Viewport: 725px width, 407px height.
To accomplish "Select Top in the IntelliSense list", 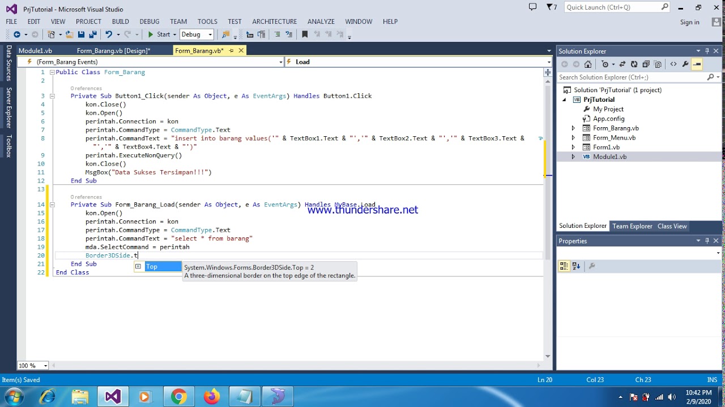I will pyautogui.click(x=157, y=267).
